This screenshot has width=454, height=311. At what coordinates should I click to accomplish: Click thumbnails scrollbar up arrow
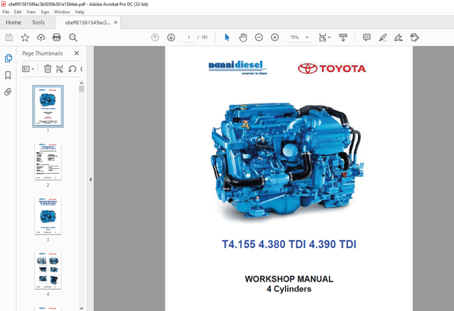(81, 83)
